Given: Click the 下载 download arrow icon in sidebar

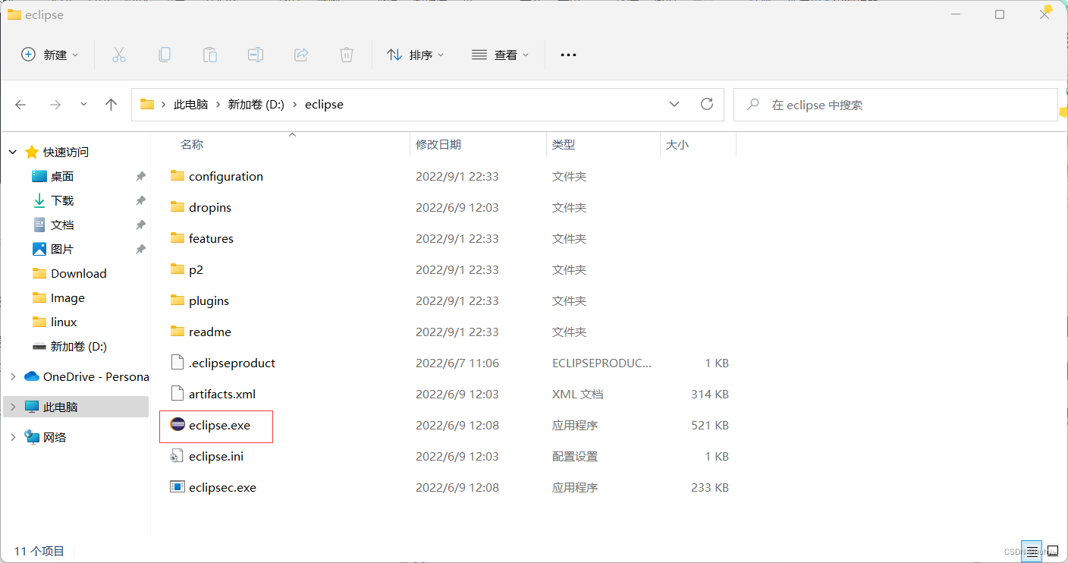Looking at the screenshot, I should point(39,200).
